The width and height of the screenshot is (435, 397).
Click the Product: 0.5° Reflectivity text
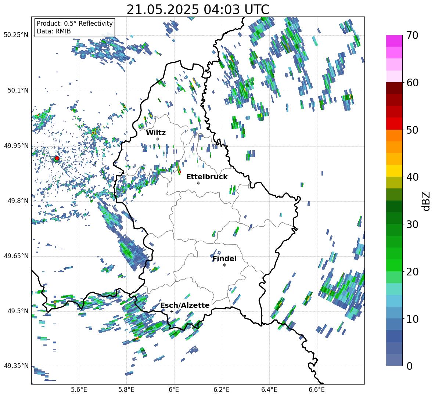(x=75, y=23)
